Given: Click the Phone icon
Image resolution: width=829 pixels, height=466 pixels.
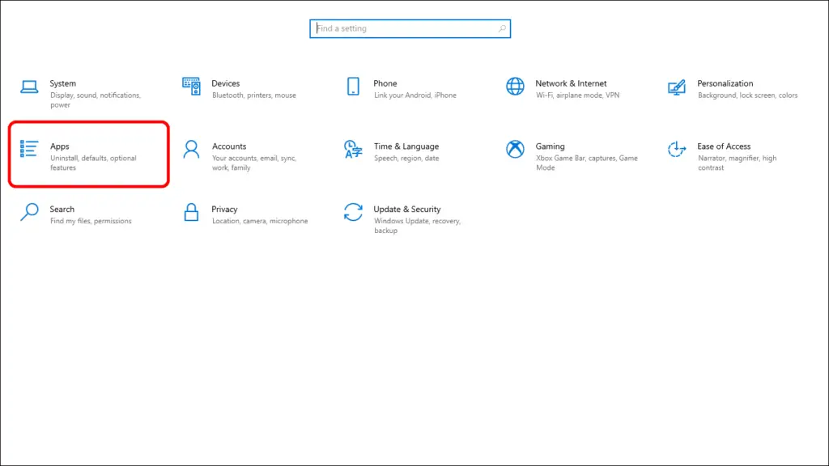Looking at the screenshot, I should pos(353,86).
